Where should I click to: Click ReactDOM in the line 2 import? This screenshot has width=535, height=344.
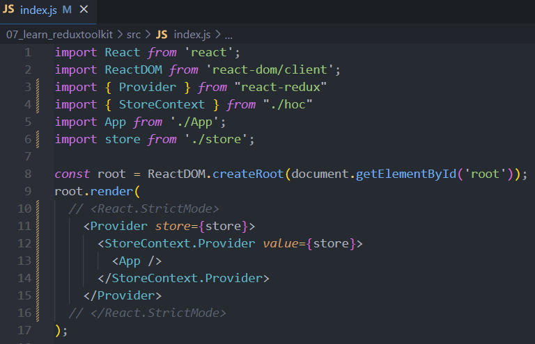click(x=134, y=69)
